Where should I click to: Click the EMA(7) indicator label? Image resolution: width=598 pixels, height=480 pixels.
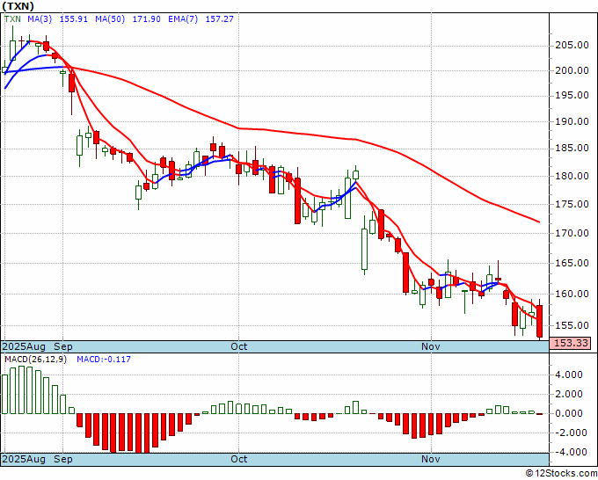pos(183,19)
